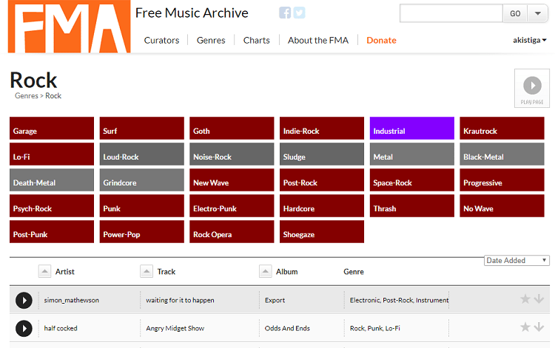Open the Loud-Rock tile
Viewport: 555px width, 348px height.
pos(141,154)
